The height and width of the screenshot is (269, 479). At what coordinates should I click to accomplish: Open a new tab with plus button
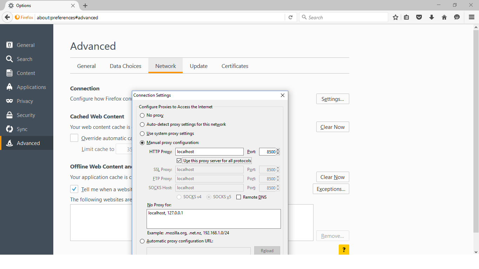(85, 6)
